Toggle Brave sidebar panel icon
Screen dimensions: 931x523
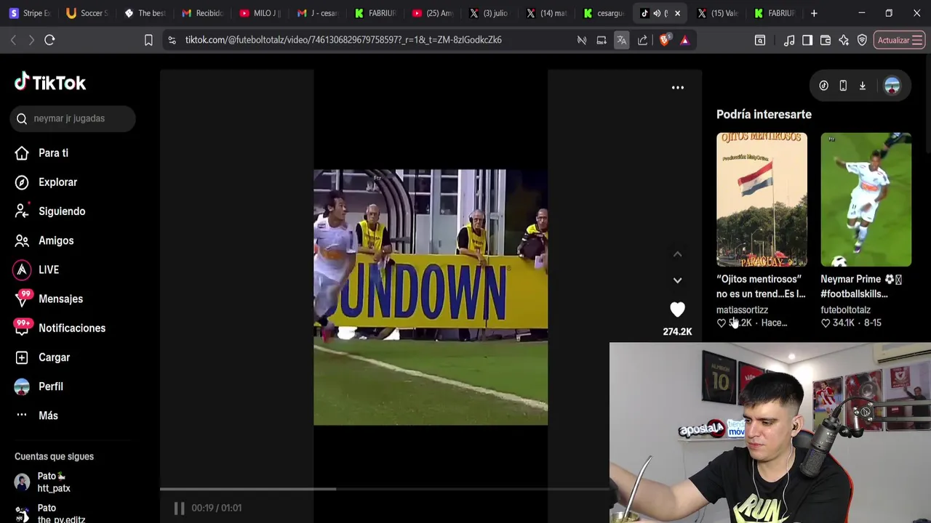pos(807,40)
